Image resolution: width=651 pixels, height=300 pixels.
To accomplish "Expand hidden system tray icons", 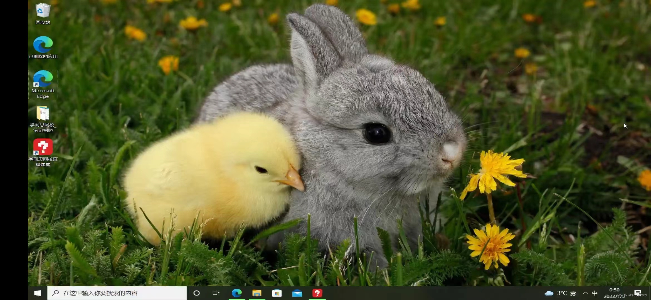I will pyautogui.click(x=585, y=293).
